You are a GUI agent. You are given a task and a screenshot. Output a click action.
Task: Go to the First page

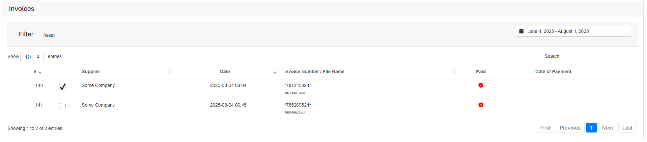coord(545,128)
